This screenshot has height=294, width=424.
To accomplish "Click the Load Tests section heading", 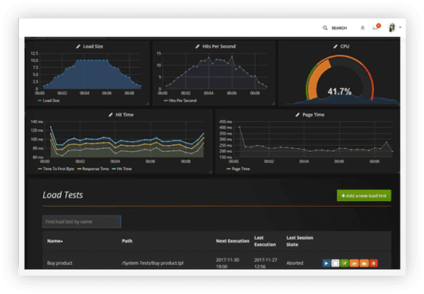I will 63,195.
